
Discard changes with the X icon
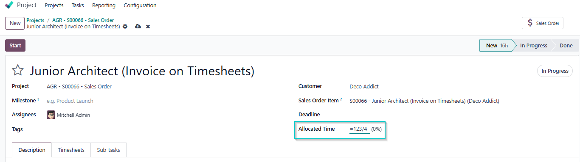tap(148, 27)
